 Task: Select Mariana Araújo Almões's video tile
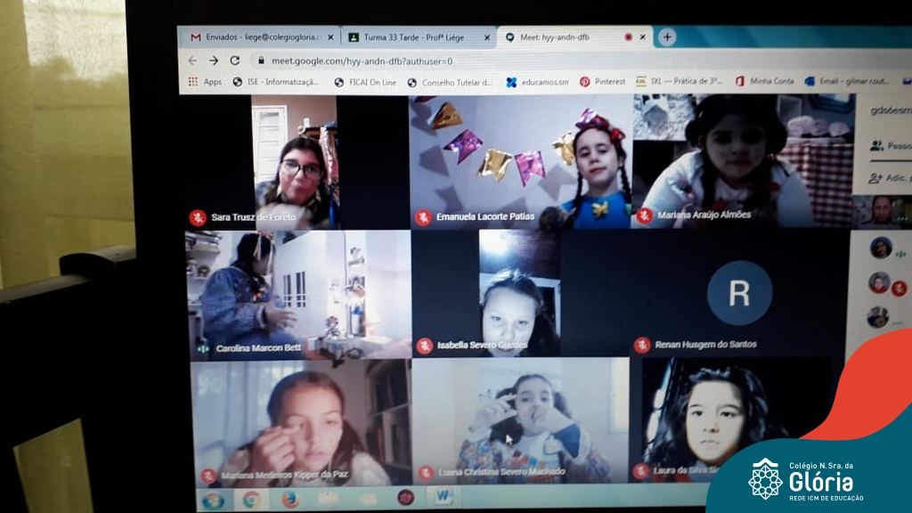[743, 161]
